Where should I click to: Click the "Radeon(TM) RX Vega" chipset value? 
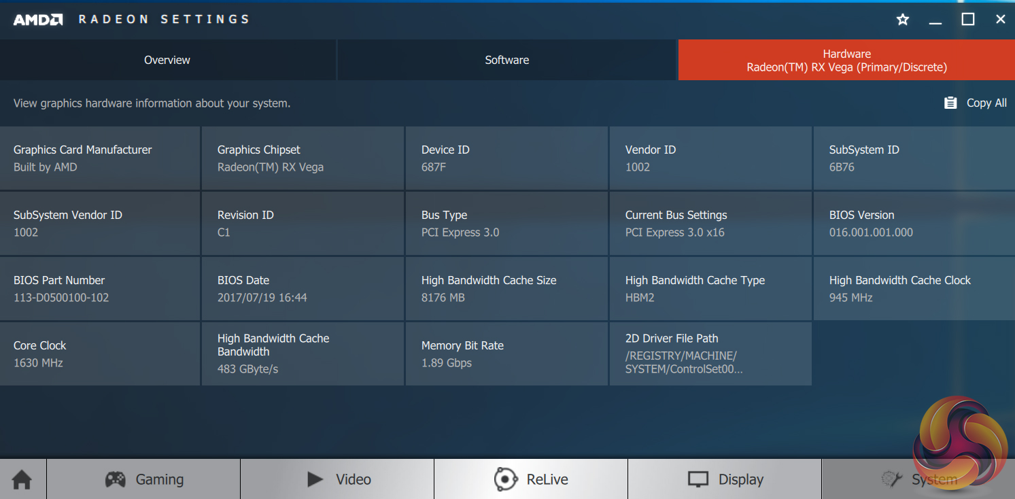point(271,167)
